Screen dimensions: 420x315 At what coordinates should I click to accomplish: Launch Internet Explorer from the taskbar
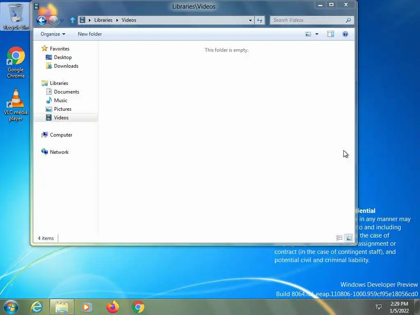point(37,307)
